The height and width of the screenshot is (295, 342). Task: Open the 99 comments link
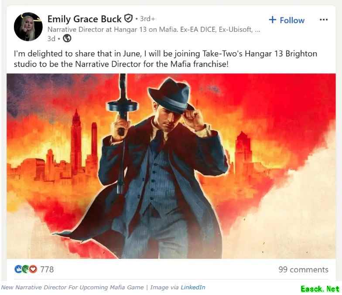point(304,269)
